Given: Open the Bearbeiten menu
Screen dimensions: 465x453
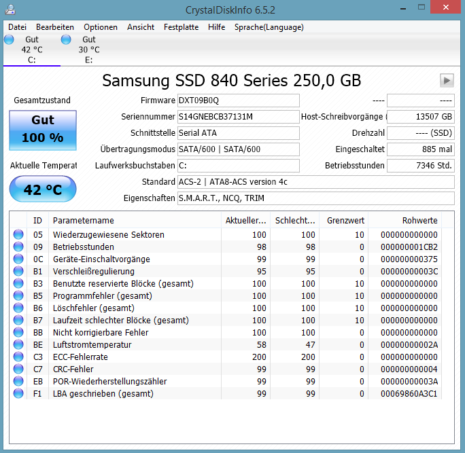Looking at the screenshot, I should click(x=55, y=27).
